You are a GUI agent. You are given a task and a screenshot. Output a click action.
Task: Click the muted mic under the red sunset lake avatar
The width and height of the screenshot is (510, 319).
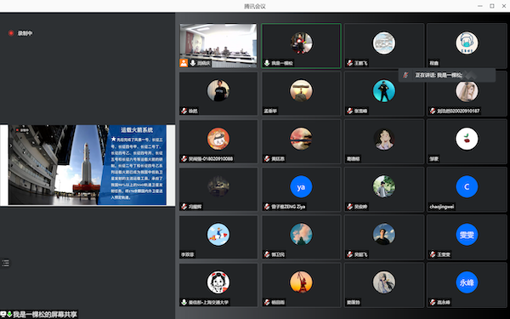click(x=267, y=158)
